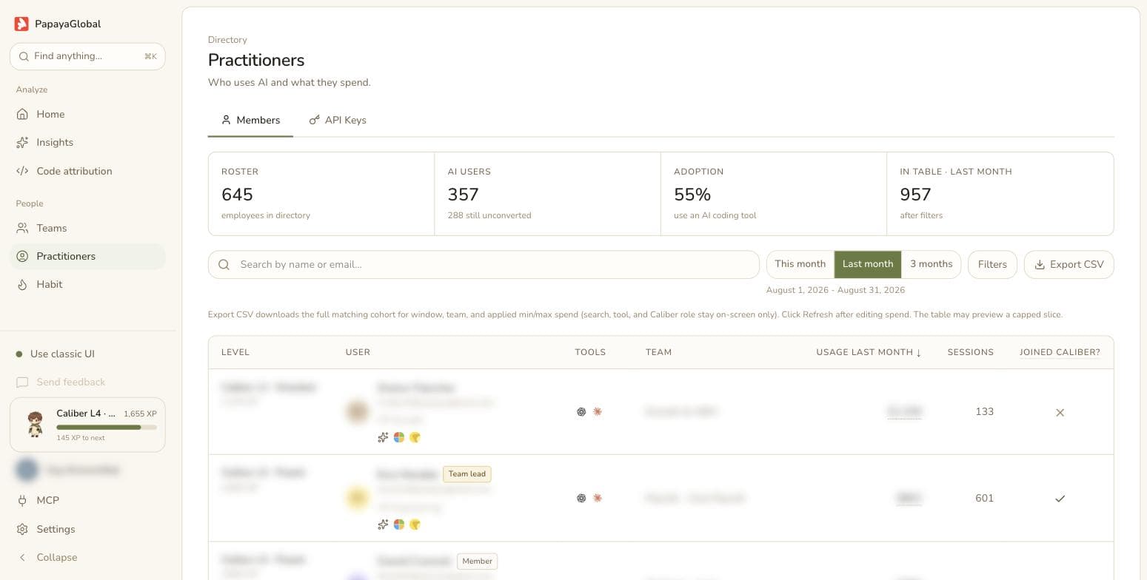Click the Claude starburst icon in the 601-sessions row
The width and height of the screenshot is (1147, 580).
pos(598,498)
